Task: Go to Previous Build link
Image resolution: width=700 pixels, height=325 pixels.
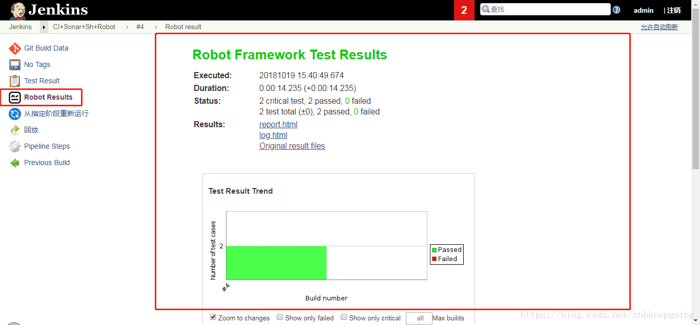Action: click(x=47, y=163)
